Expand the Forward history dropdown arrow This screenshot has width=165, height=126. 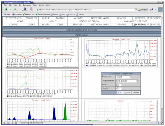[20, 10]
